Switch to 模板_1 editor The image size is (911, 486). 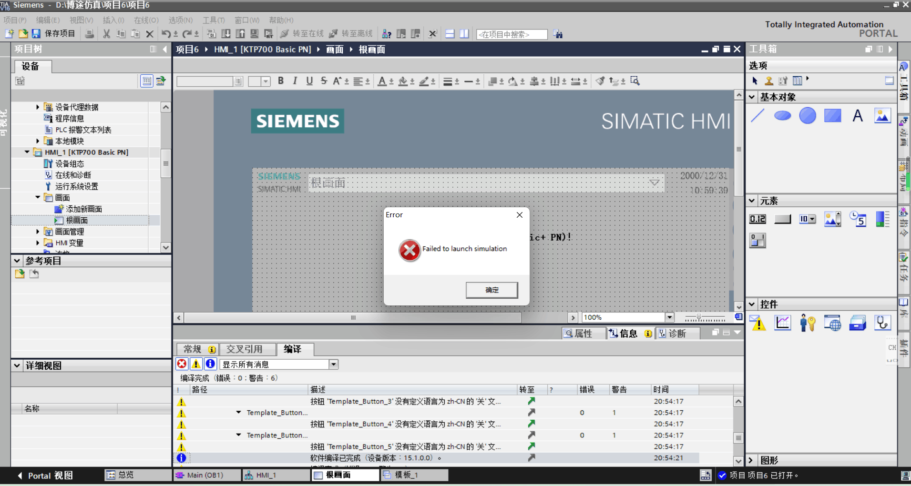[x=414, y=475]
